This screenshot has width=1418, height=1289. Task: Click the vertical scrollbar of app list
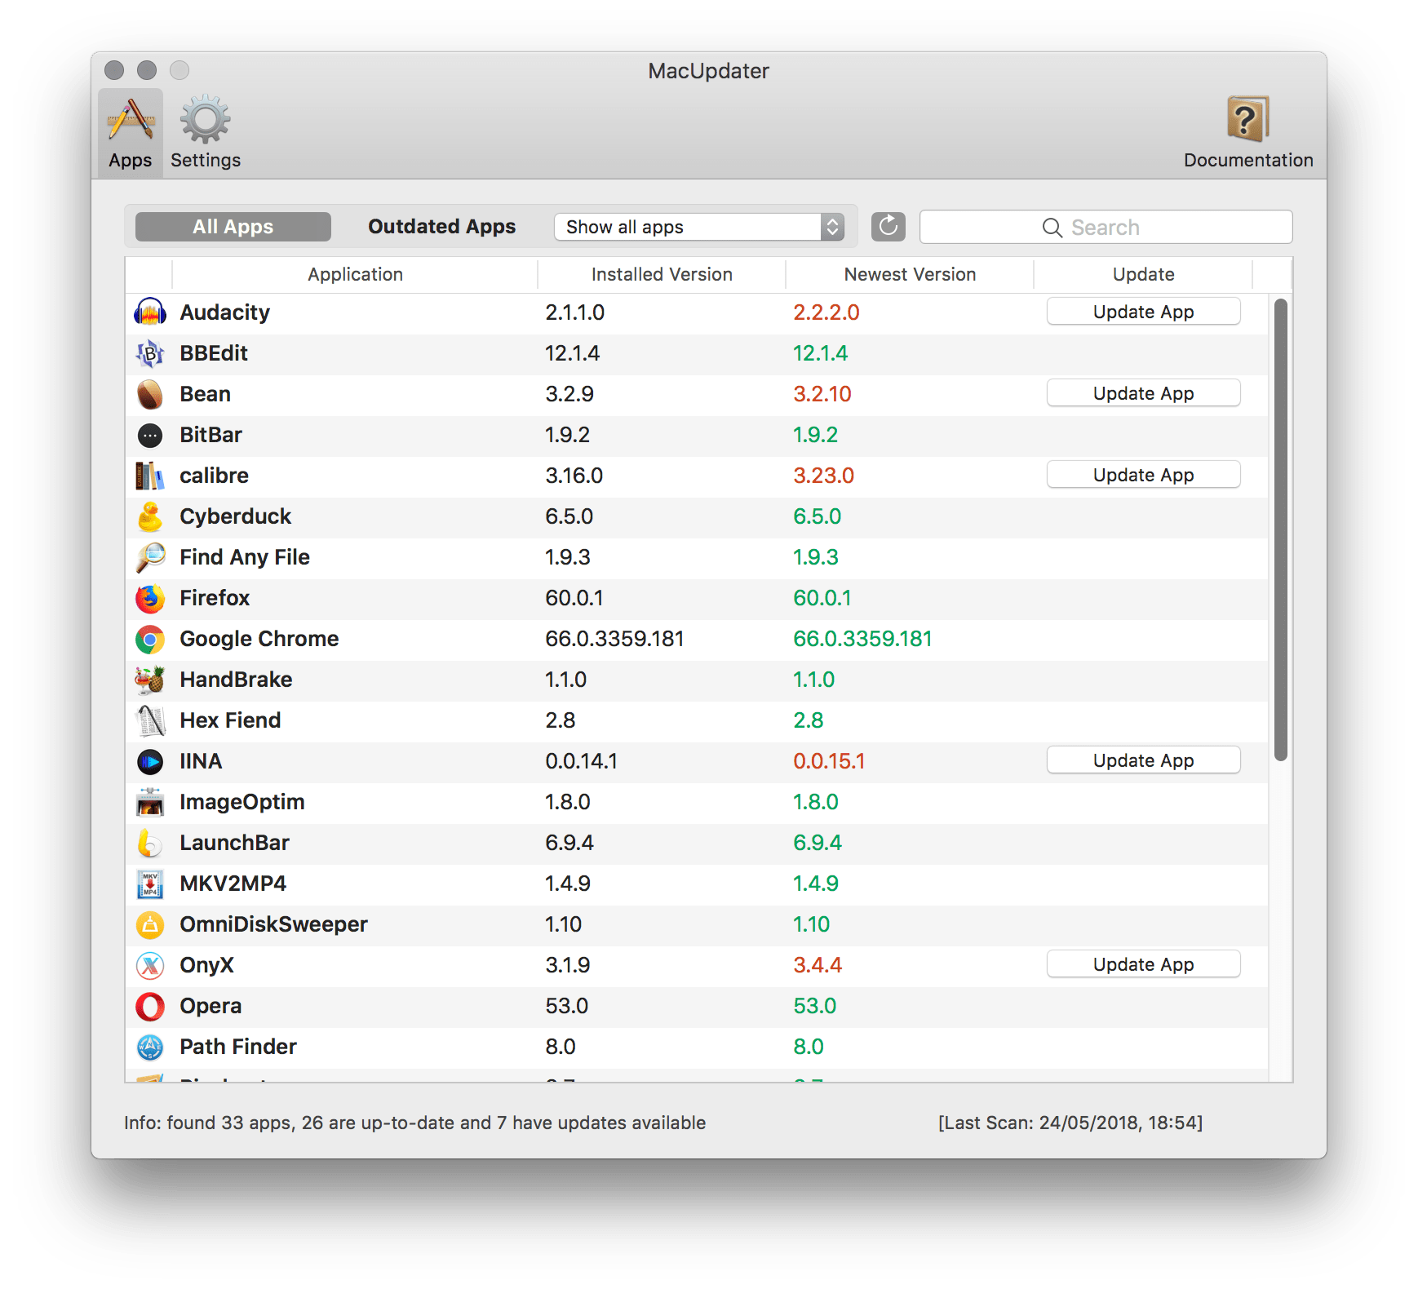pos(1280,530)
